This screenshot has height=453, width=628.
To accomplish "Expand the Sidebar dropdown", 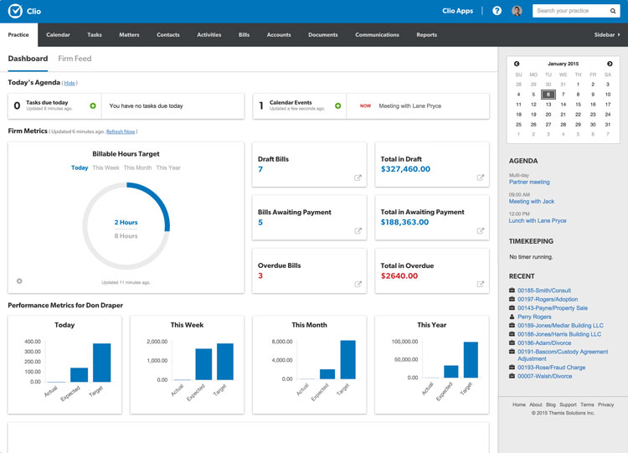I will [607, 35].
